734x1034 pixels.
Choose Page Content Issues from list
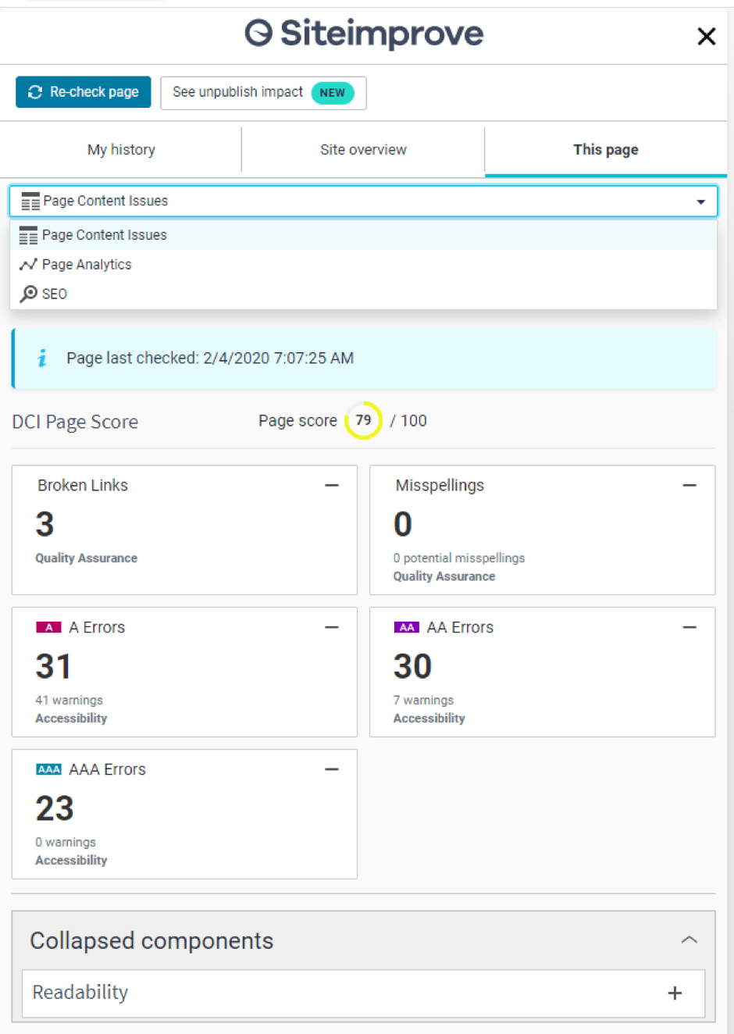point(105,235)
